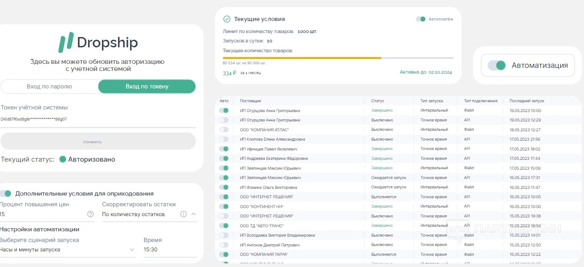
Task: Disable auto for ИП Уфимцев Павел Яковлевич
Action: click(x=223, y=149)
